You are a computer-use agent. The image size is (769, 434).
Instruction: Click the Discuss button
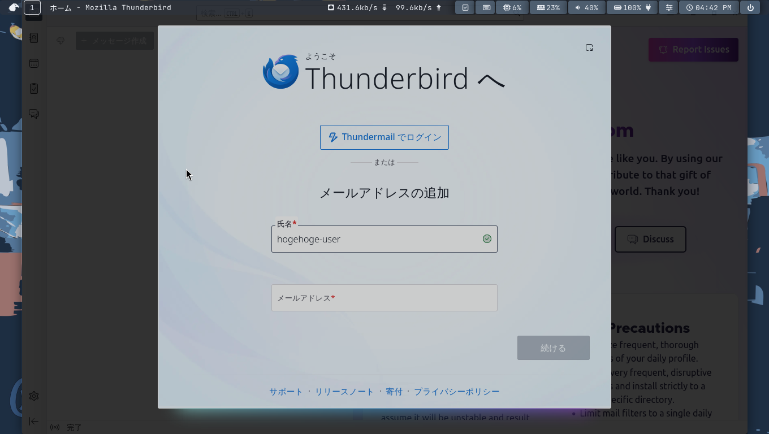tap(650, 240)
